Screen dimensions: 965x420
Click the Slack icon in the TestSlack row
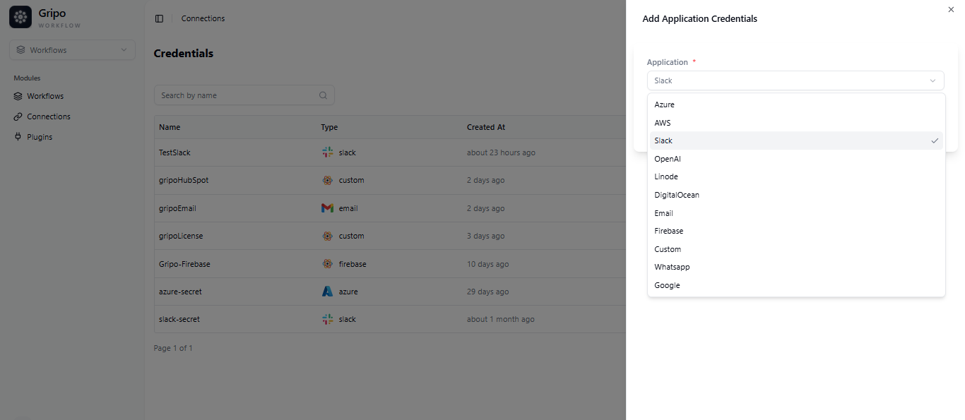pos(327,152)
